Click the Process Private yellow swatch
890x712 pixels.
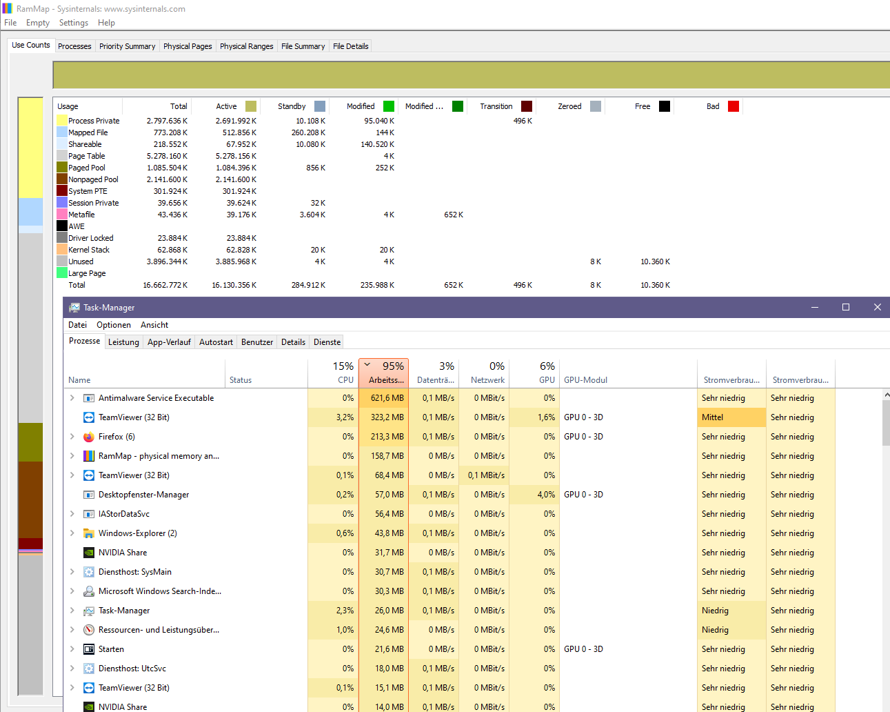point(62,121)
